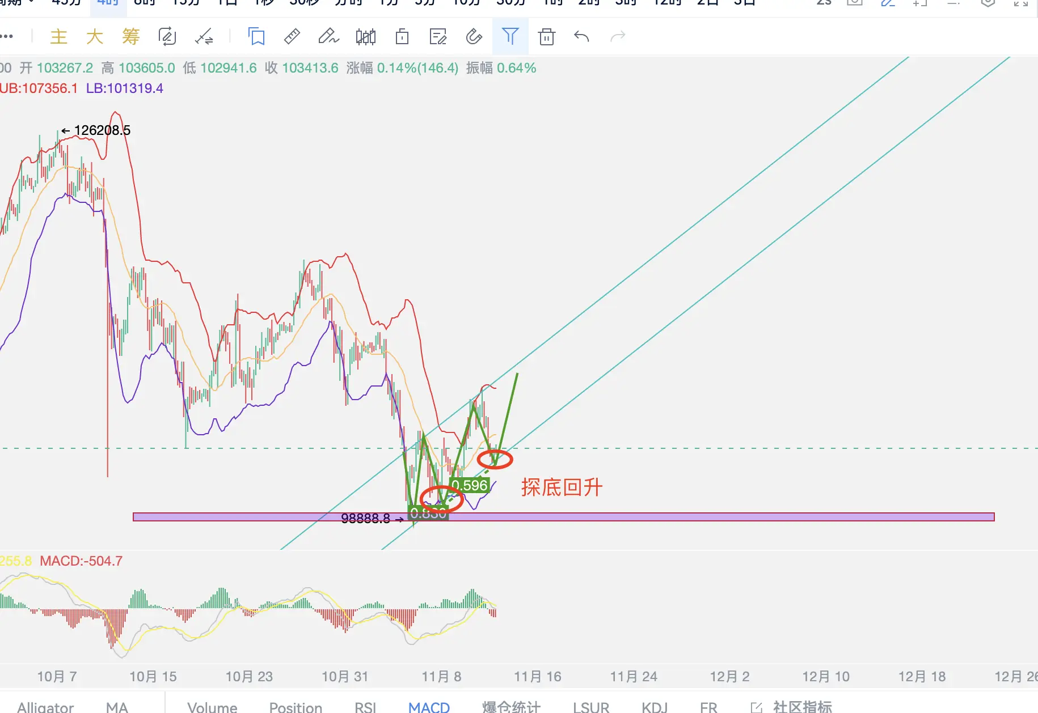Click the 10月 23 date on time axis

click(249, 677)
